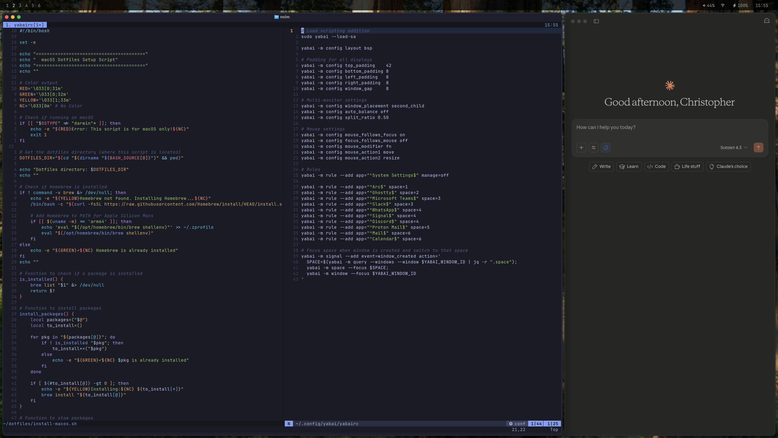Enable incognito chat via the ghost icon
This screenshot has width=778, height=438.
point(767,21)
